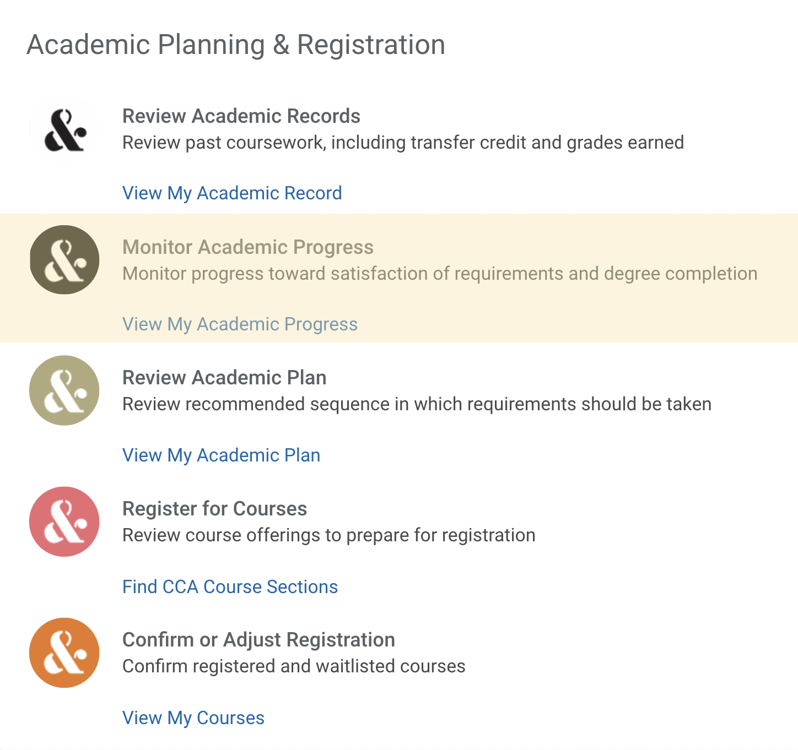
Task: Select the Confirm or Adjust Registration heading
Action: [x=258, y=640]
